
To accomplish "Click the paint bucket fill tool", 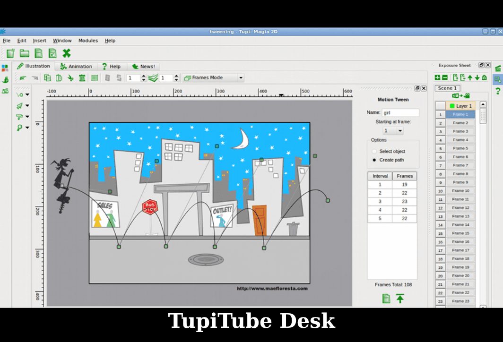I will click(x=19, y=117).
